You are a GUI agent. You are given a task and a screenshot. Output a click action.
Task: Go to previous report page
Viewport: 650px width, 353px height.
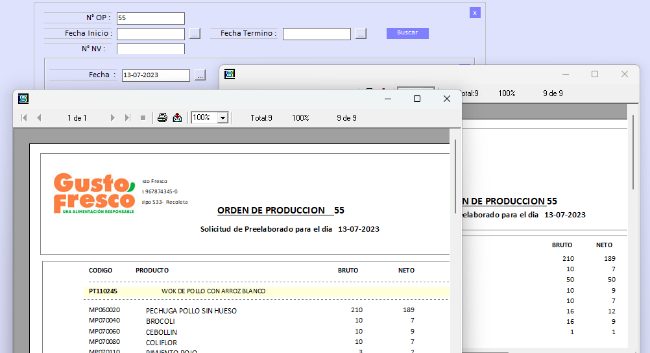click(x=39, y=117)
